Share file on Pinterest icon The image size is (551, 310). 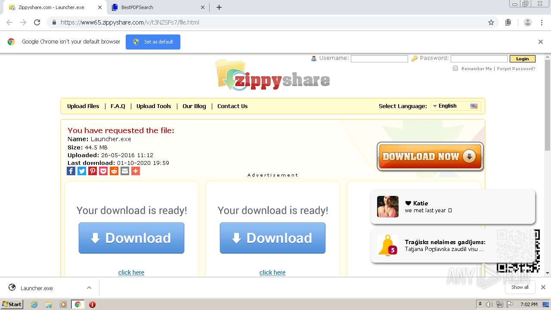(93, 171)
